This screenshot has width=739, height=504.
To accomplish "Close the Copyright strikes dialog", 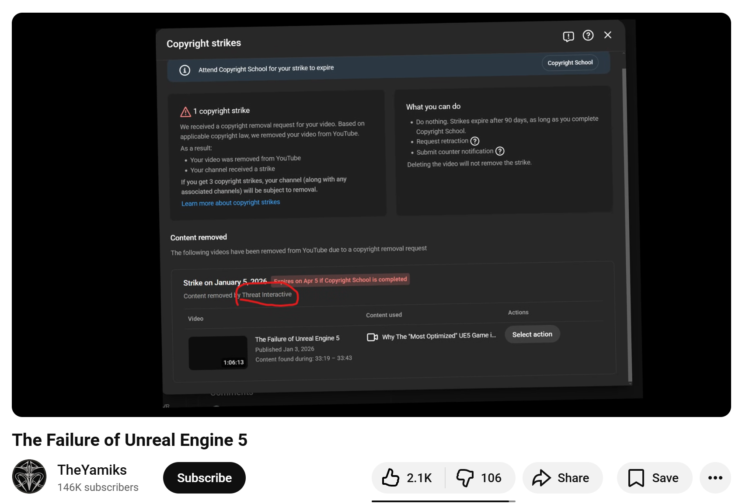I will 608,35.
